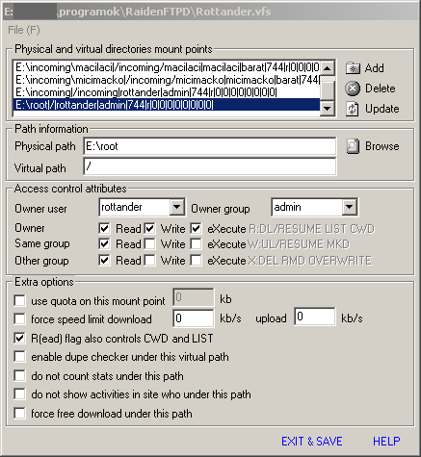Select the E:\incoming\micimacko mount point row
This screenshot has width=421, height=457.
point(167,80)
